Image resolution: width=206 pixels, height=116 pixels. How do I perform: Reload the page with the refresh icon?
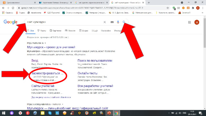point(13,8)
